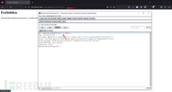Click the purple diamond extension icon

coord(149,7)
